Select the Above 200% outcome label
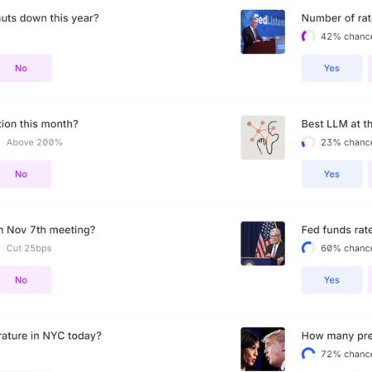 coord(35,142)
